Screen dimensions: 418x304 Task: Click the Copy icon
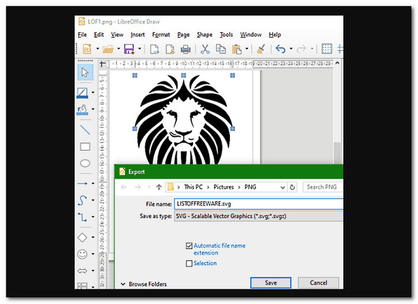click(x=221, y=49)
